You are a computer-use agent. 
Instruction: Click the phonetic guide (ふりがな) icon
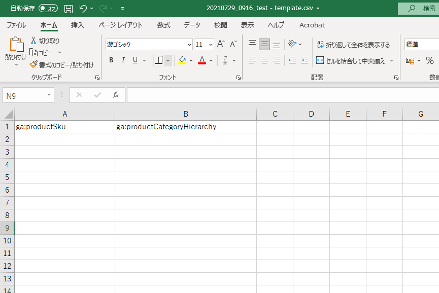225,60
